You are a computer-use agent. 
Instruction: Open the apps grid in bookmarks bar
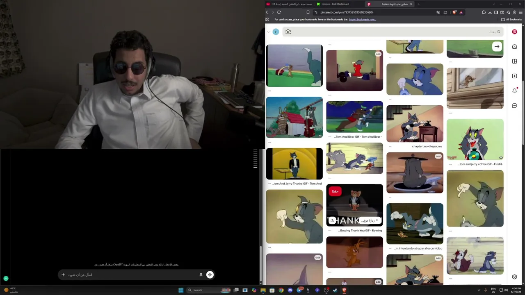pos(267,19)
